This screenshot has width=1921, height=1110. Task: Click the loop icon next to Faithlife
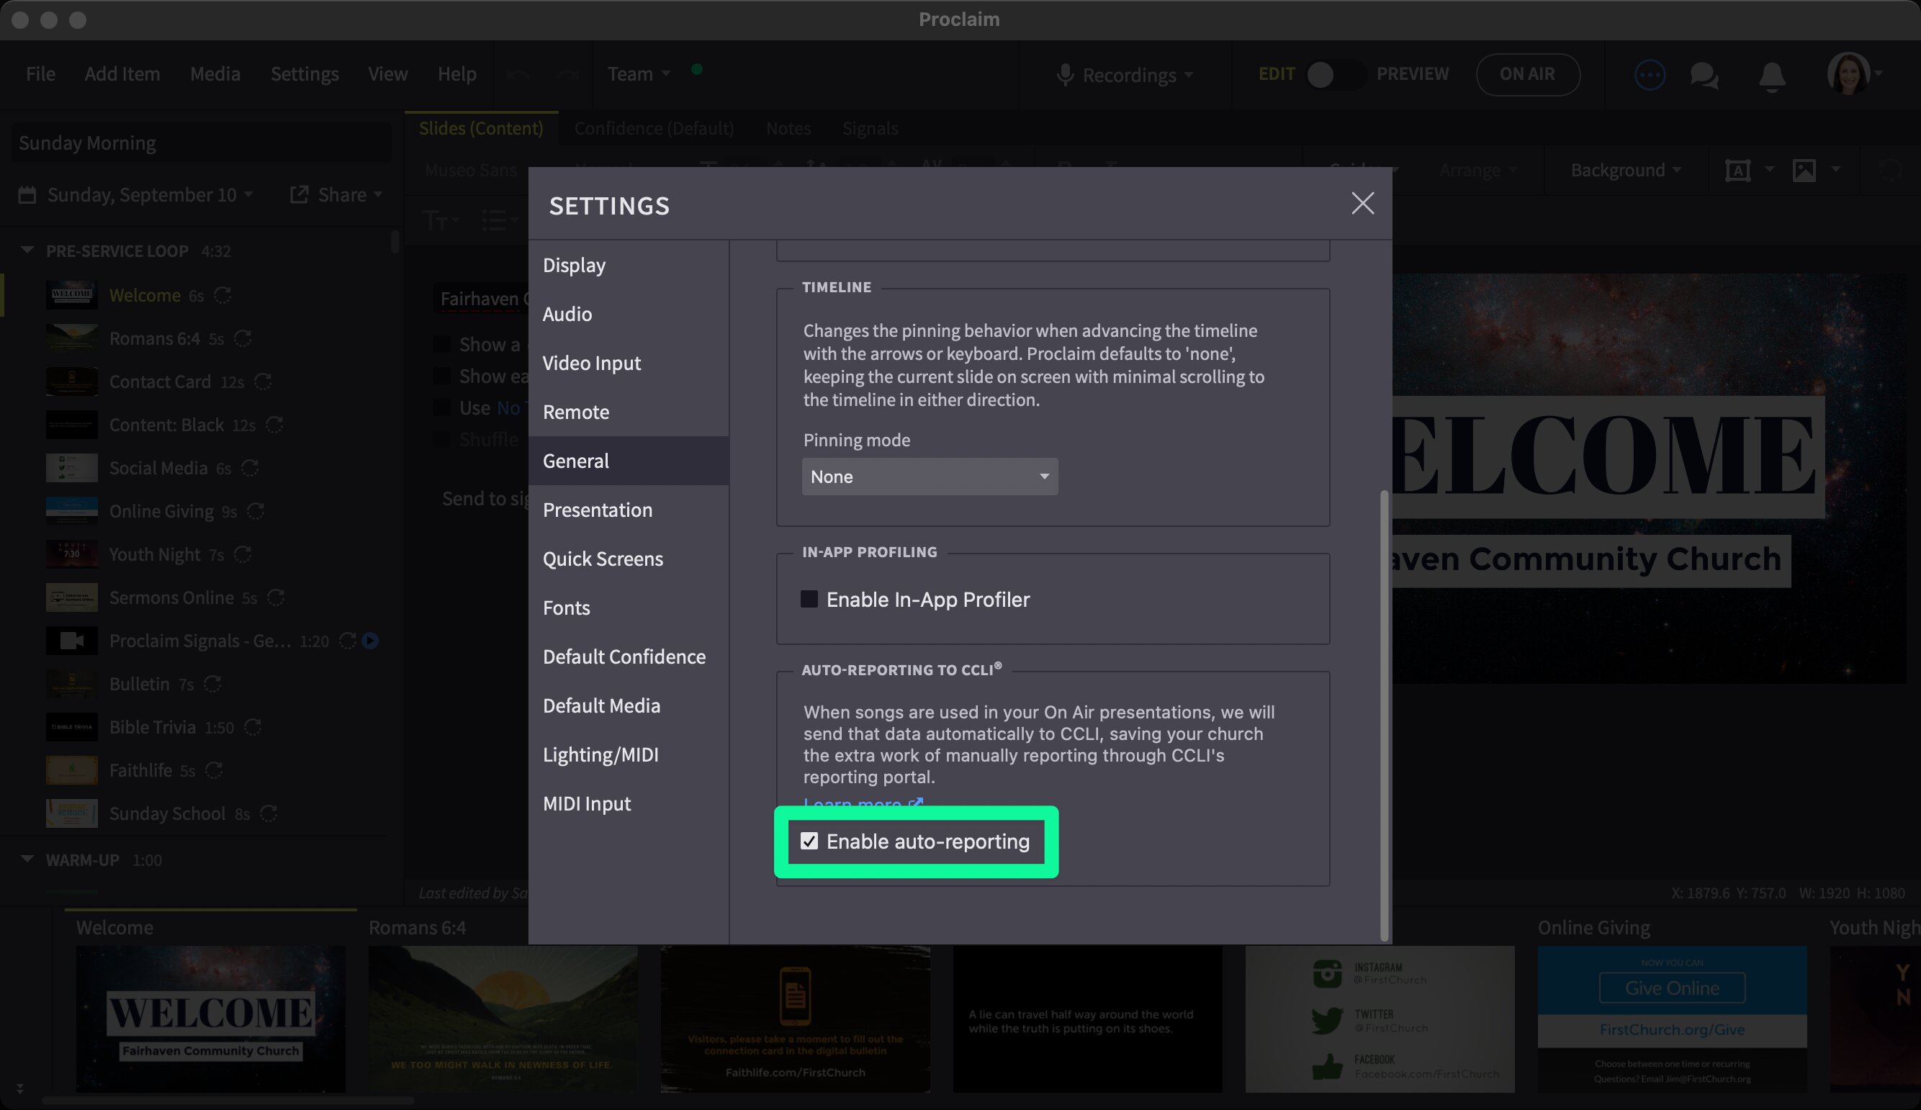pyautogui.click(x=213, y=770)
